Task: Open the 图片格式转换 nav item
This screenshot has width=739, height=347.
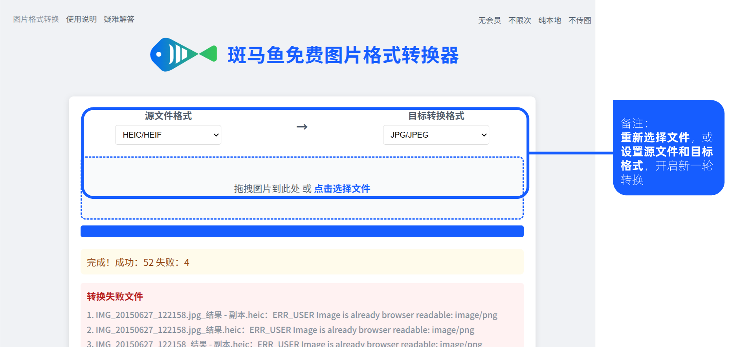Action: pos(36,19)
